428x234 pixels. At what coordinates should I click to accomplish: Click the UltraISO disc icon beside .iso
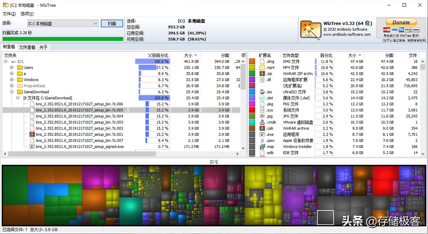click(261, 92)
